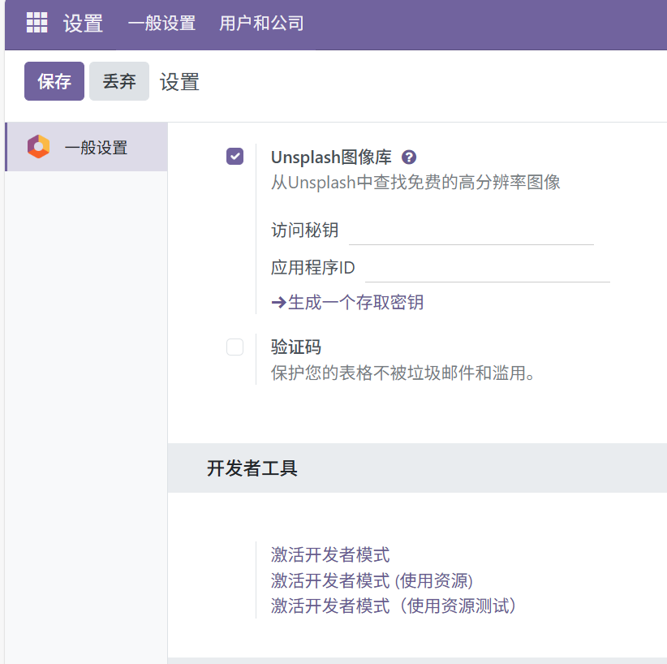Click the Unsplash图像库 setting label
The height and width of the screenshot is (664, 667).
[x=332, y=157]
